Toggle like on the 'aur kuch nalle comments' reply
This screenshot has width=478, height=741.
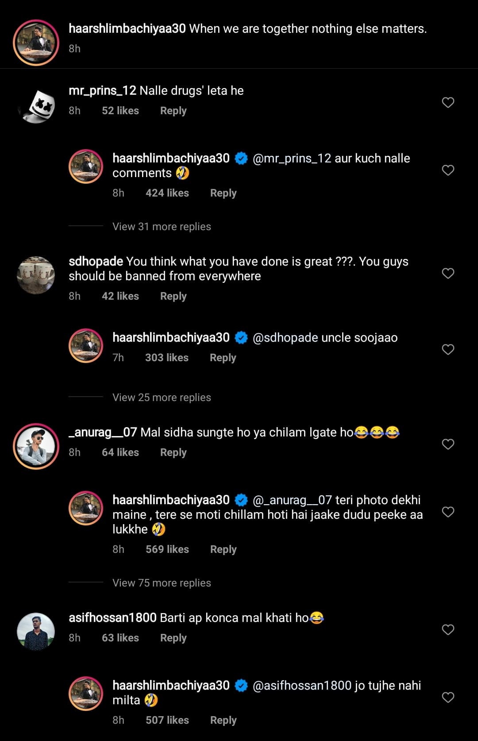coord(448,170)
